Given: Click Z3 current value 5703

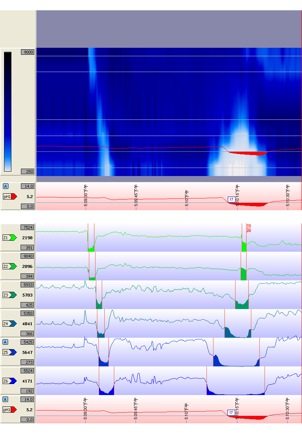Looking at the screenshot, I should [x=28, y=295].
